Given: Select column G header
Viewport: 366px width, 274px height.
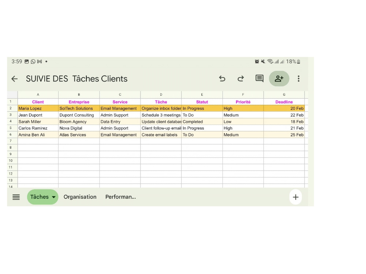Looking at the screenshot, I should [284, 95].
